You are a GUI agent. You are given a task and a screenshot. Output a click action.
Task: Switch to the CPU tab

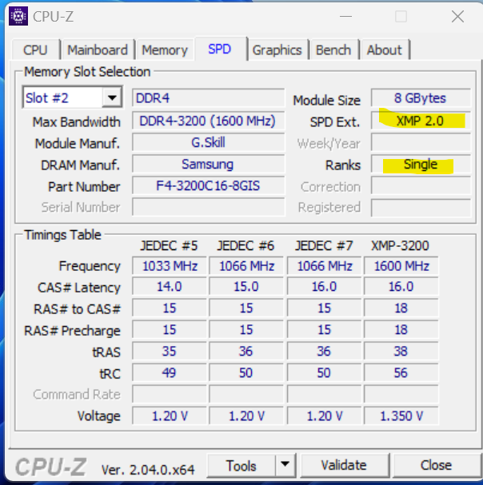point(35,50)
